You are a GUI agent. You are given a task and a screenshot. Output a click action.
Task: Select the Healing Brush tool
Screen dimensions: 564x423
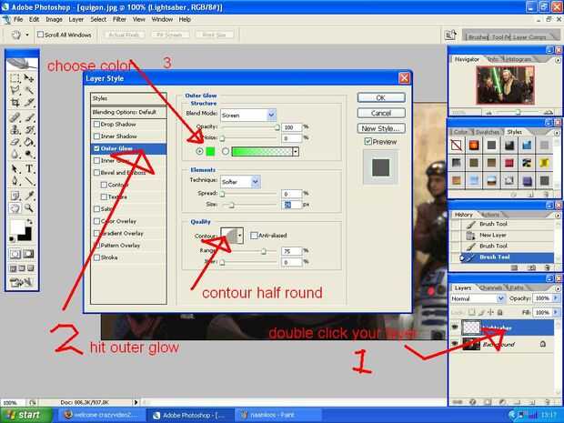(15, 117)
